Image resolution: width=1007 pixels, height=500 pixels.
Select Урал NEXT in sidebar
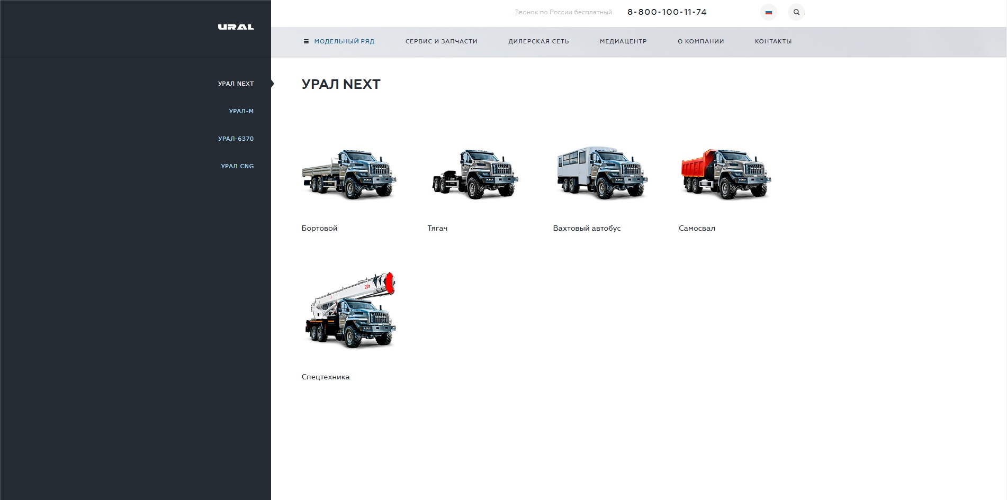[x=236, y=84]
